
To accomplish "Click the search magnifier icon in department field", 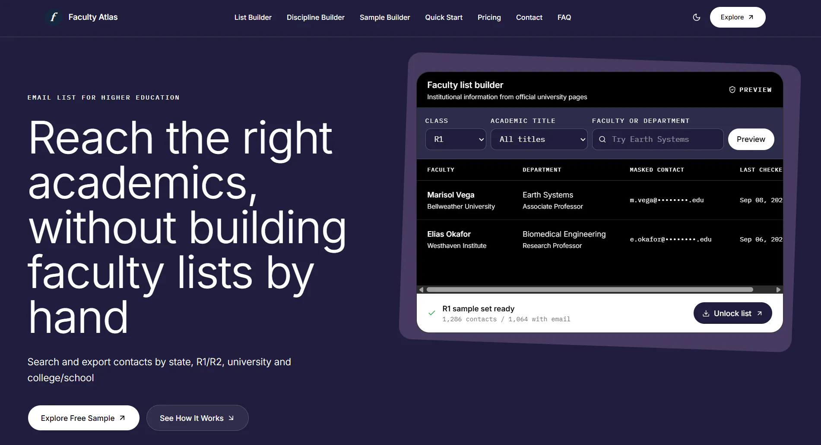I will [602, 139].
